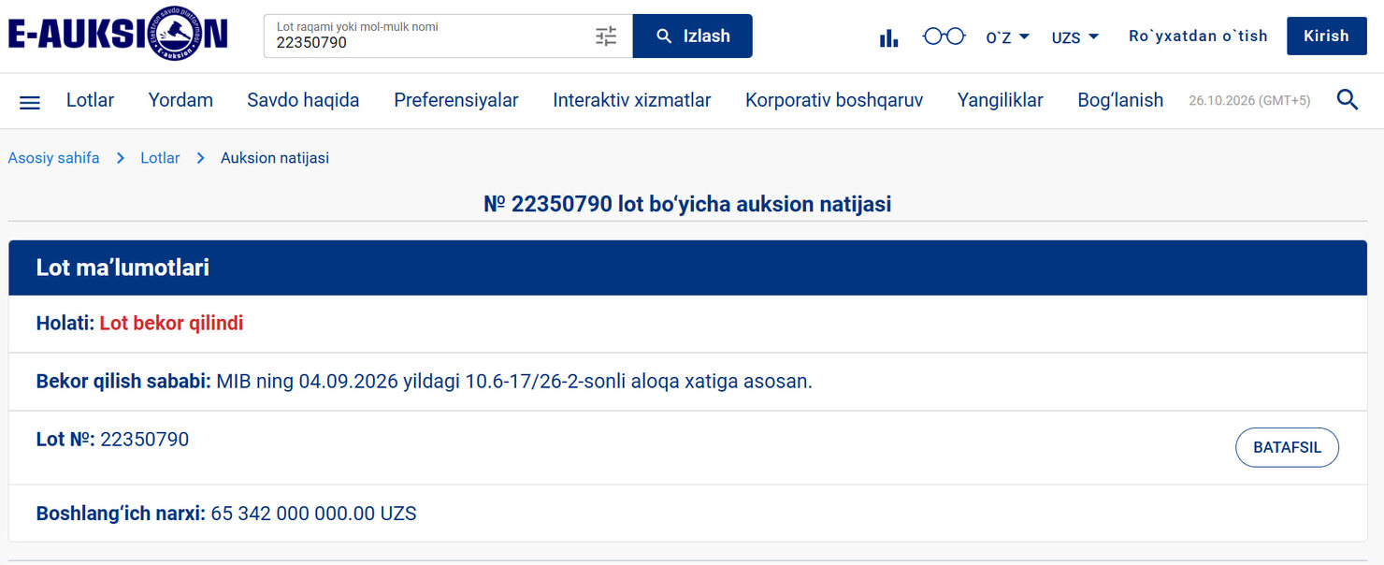Go to Asosiy sahifa breadcrumb
Screen dimensions: 1384x565
tap(53, 158)
